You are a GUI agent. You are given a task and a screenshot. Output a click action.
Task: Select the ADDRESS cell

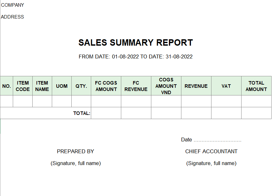click(12, 17)
